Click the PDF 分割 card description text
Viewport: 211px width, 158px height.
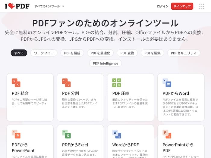(80, 103)
